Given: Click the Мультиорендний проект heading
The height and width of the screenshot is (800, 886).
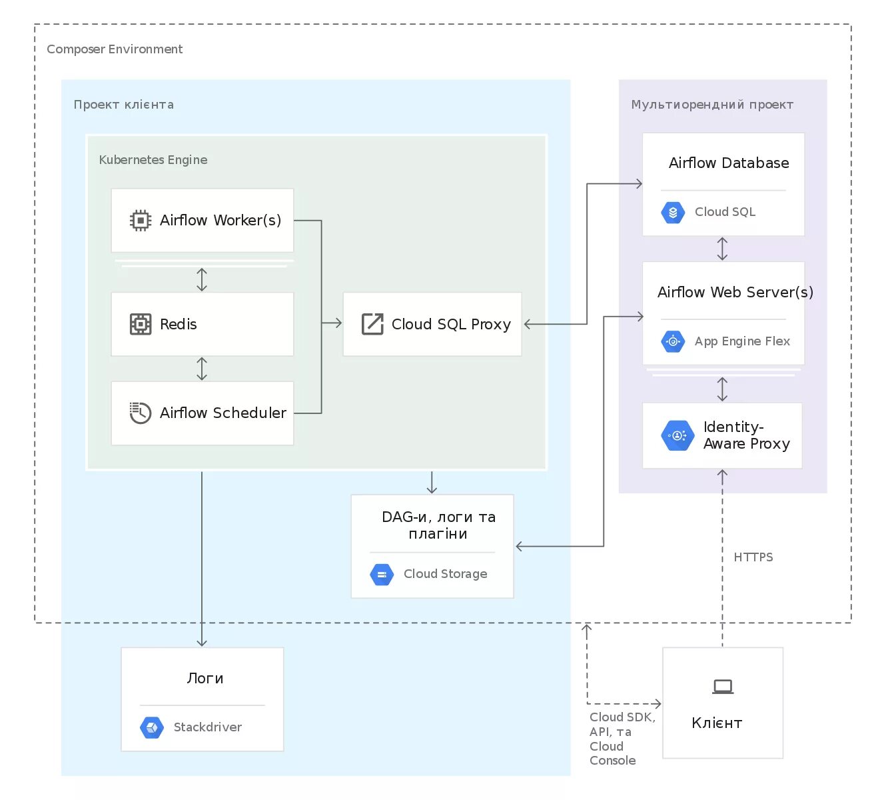Looking at the screenshot, I should [712, 105].
